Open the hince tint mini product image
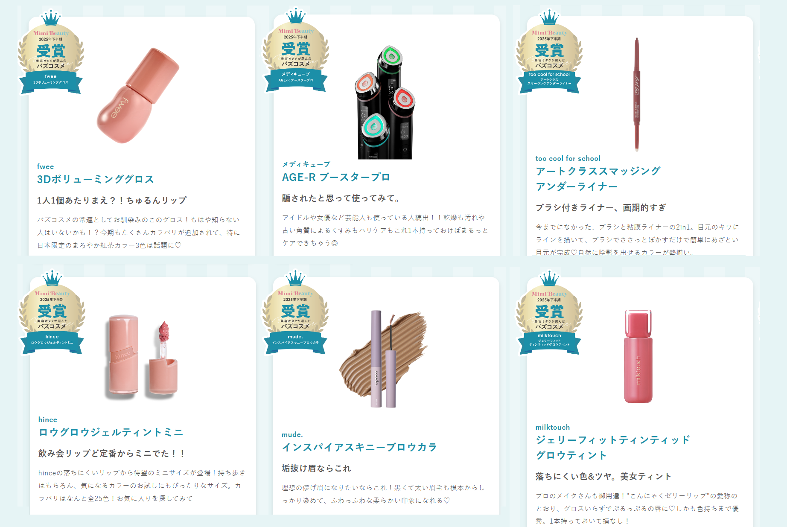Image resolution: width=787 pixels, height=527 pixels. tap(142, 357)
